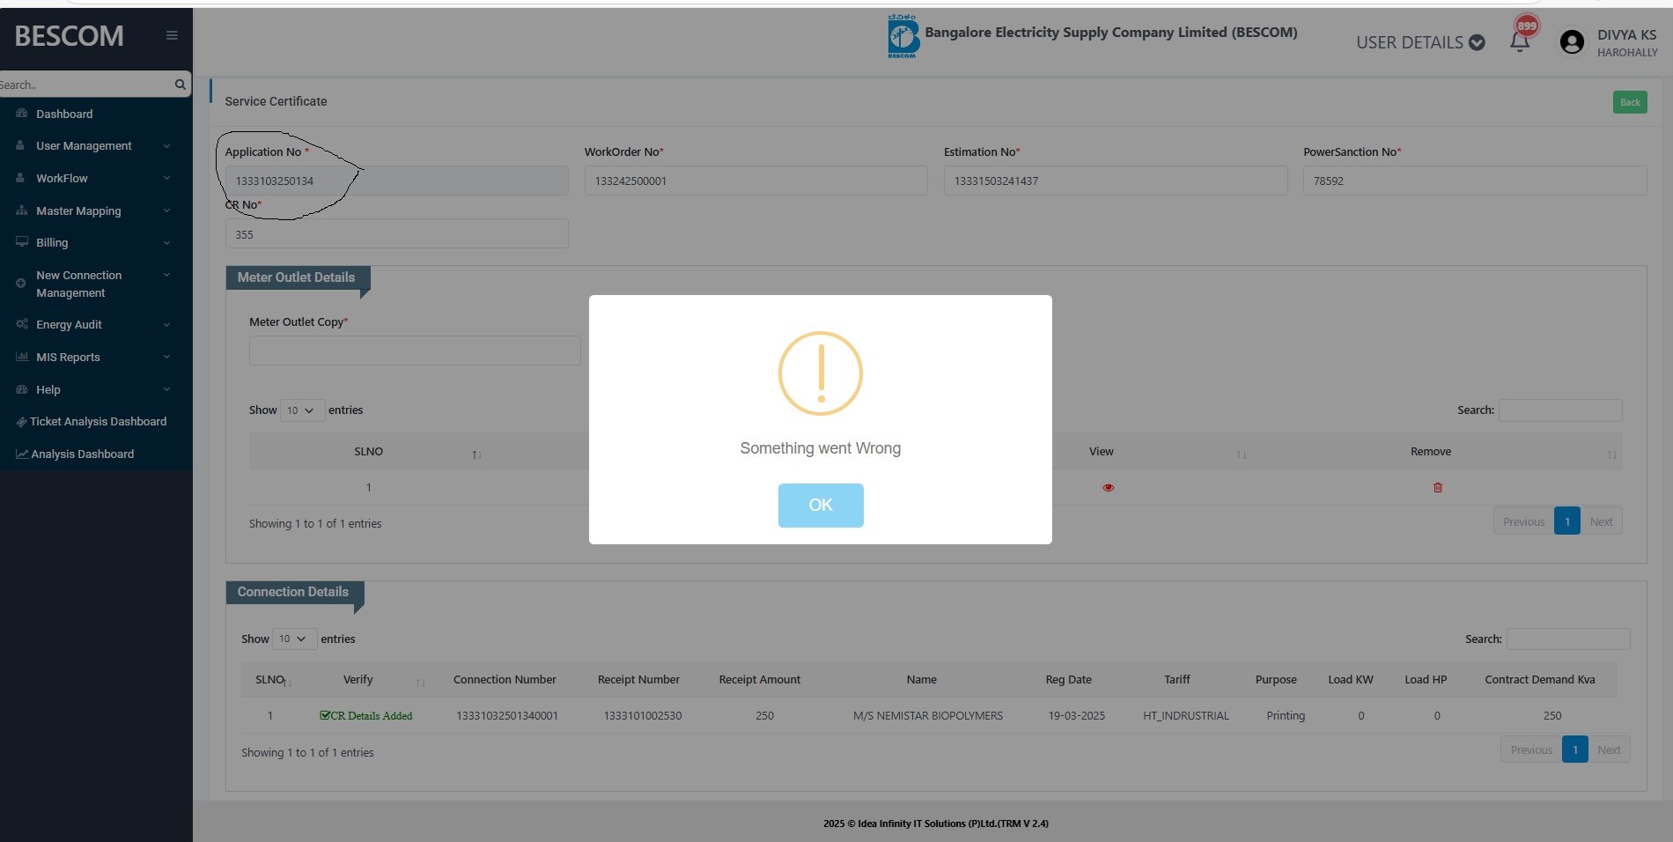This screenshot has height=842, width=1673.
Task: Click the Dashboard sidebar icon
Action: pos(21,114)
